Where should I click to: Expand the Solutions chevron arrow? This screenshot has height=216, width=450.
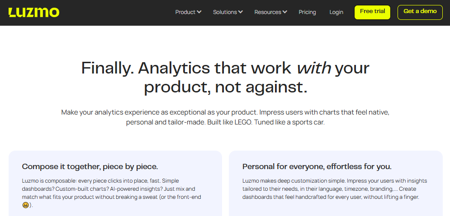pyautogui.click(x=241, y=12)
